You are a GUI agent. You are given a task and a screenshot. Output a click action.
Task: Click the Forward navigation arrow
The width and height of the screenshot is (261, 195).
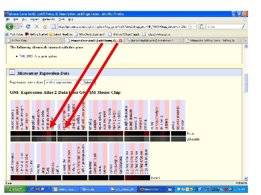tap(17, 26)
